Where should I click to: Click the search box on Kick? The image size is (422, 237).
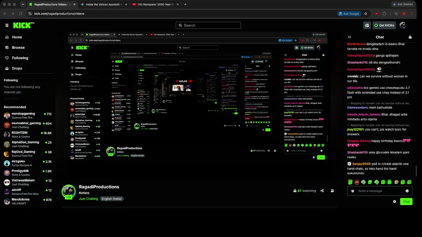(208, 25)
